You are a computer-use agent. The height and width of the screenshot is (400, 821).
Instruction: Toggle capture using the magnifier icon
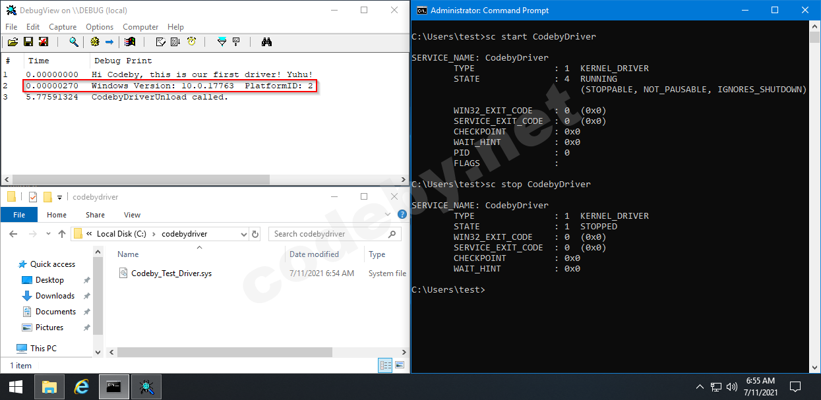tap(73, 42)
